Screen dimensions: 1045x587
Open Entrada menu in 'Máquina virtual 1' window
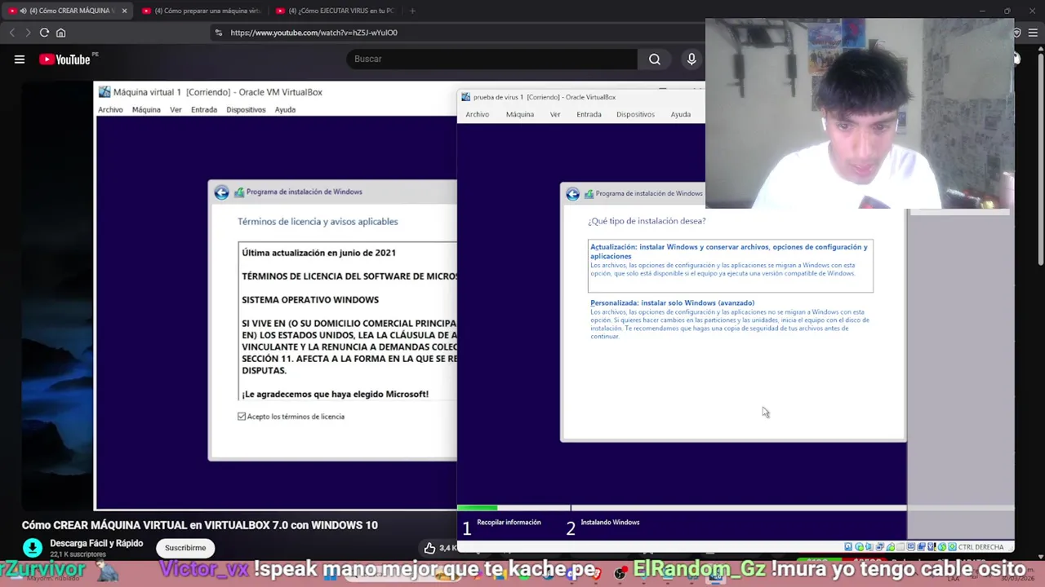point(204,110)
